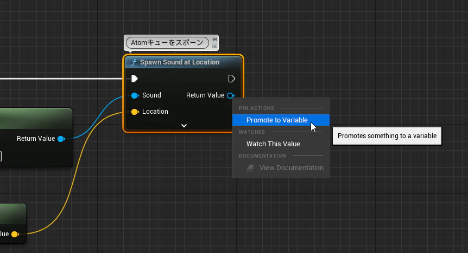Viewport: 468px width, 253px height.
Task: Expand Spawn Sound at Location advanced pins
Action: [x=184, y=126]
